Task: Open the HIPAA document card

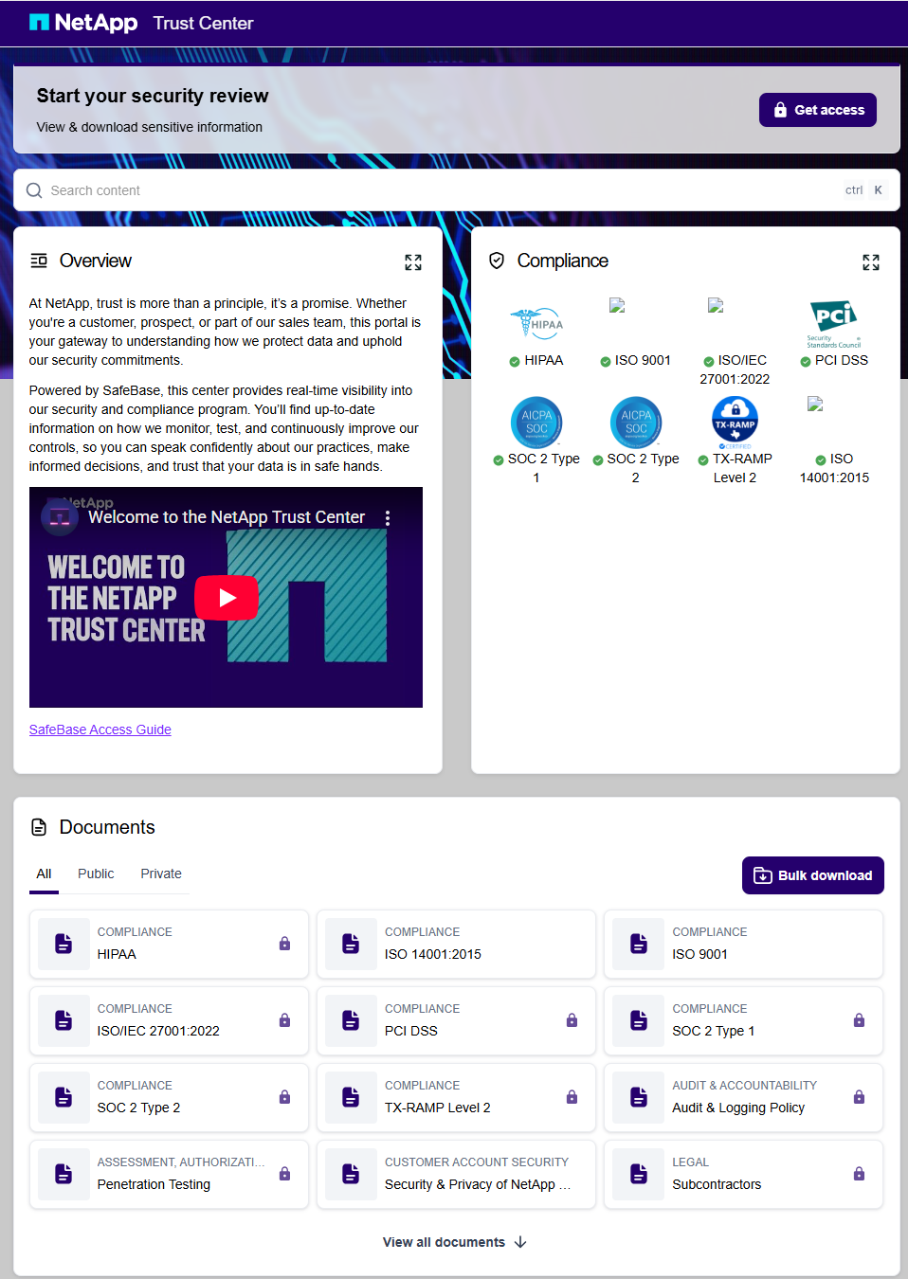Action: click(169, 944)
